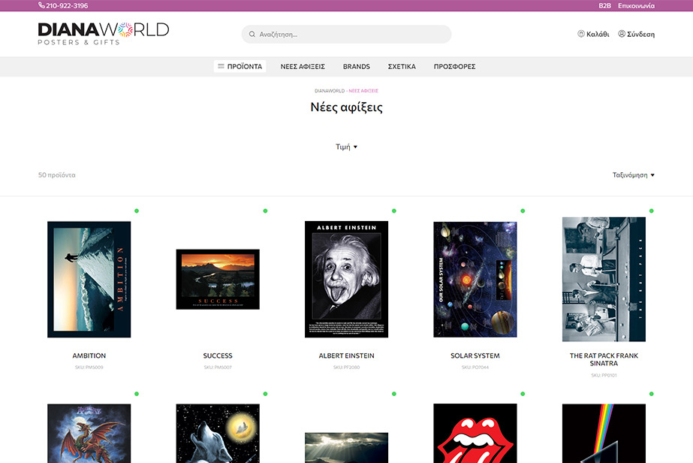Click the AMBITION product title
This screenshot has height=463, width=693.
(89, 356)
